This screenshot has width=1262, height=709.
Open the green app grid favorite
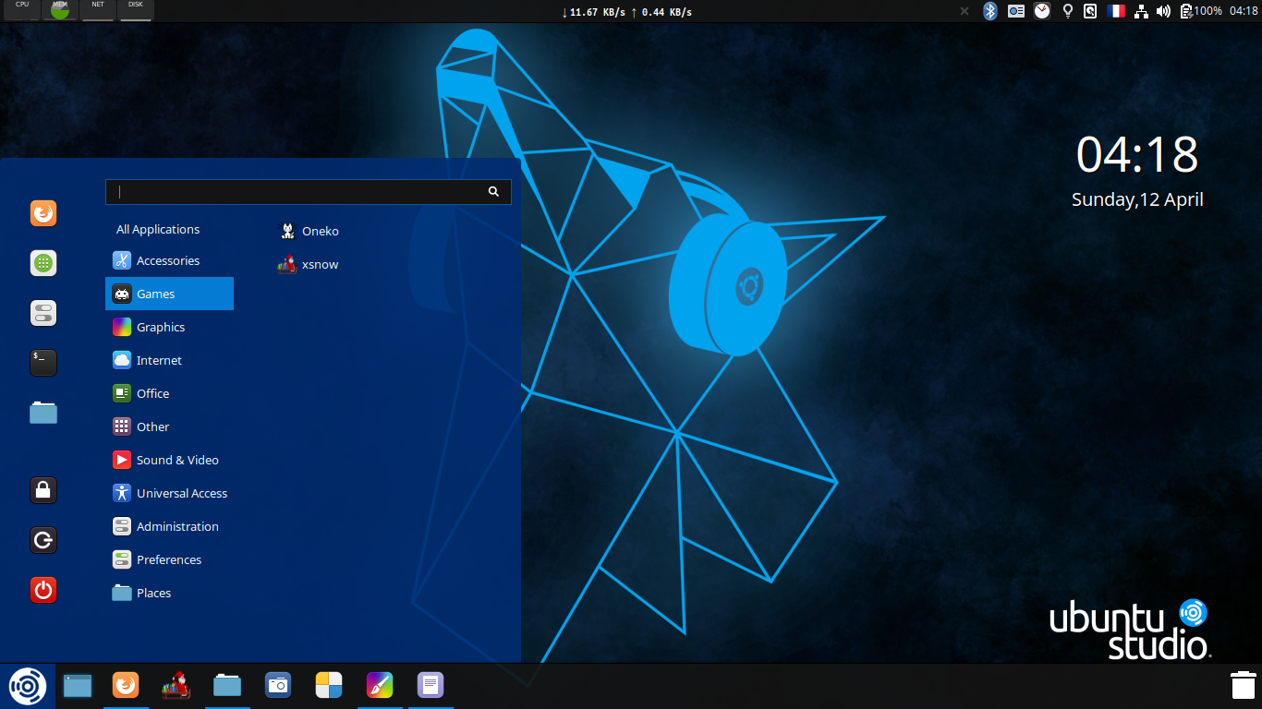pos(43,263)
